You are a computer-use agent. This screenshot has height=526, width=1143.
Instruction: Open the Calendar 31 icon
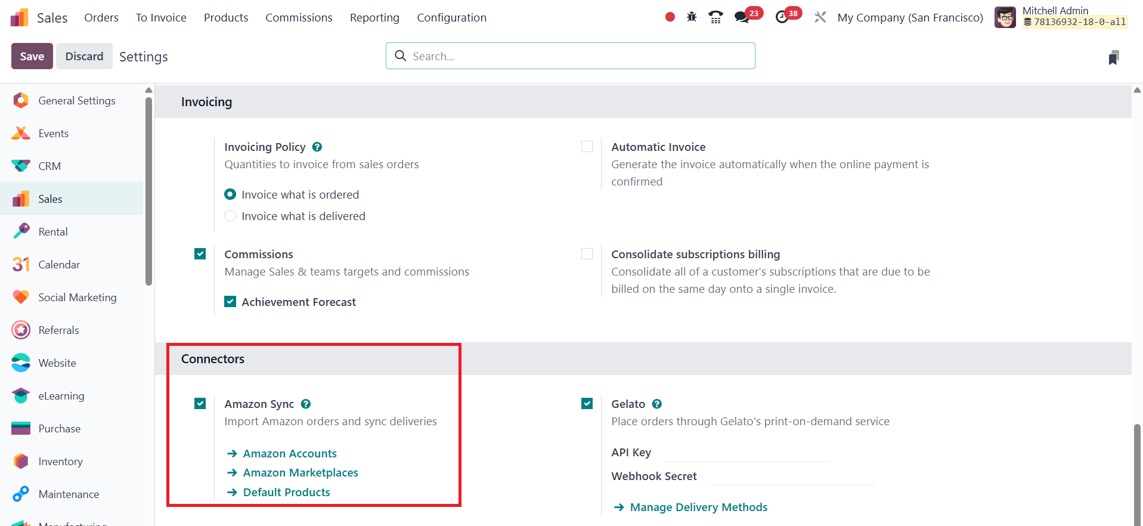click(x=21, y=264)
